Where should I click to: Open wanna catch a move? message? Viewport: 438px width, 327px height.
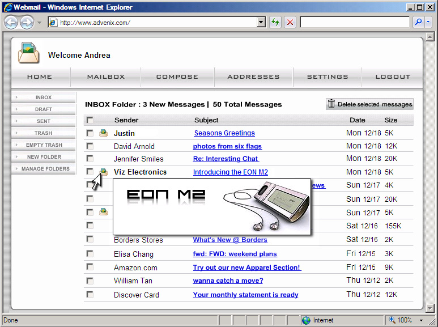[228, 281]
